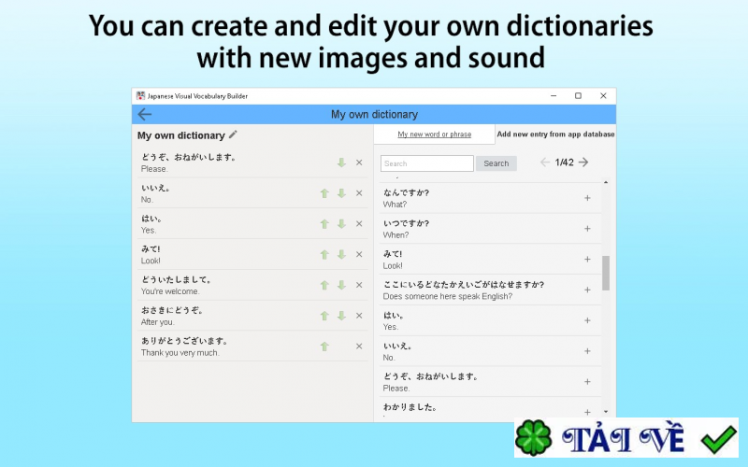748x467 pixels.
Task: Go back using the header arrow
Action: click(145, 114)
